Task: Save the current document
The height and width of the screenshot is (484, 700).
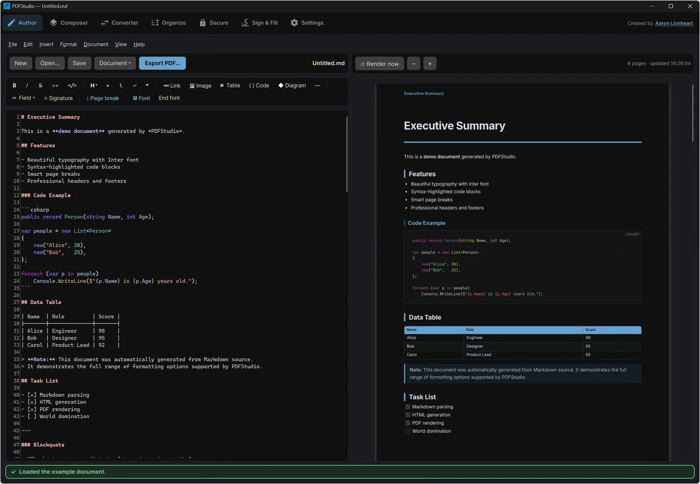Action: [79, 63]
